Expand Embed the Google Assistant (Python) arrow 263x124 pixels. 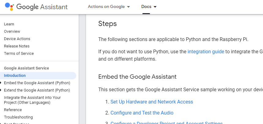[x=1, y=83]
